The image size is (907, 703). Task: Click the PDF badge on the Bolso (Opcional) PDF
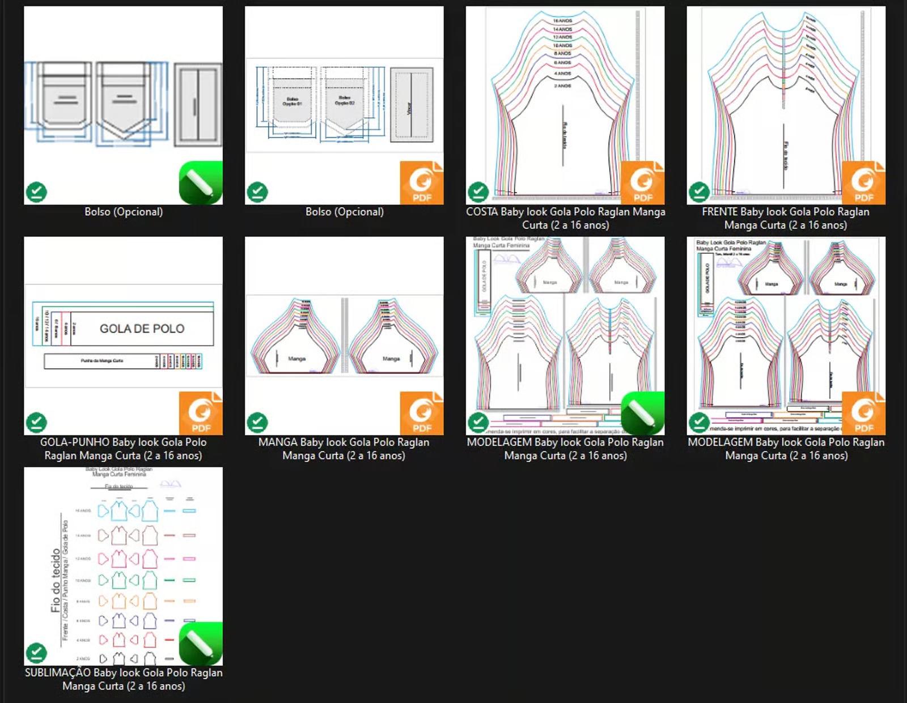pos(421,183)
